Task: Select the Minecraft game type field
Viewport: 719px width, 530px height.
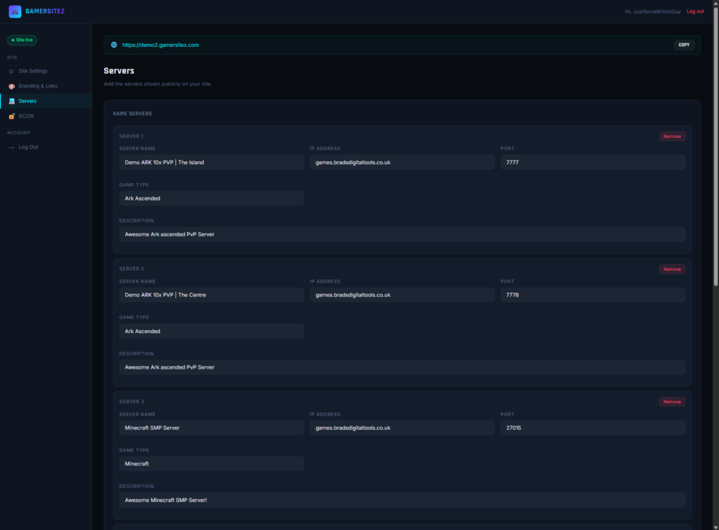Action: pos(211,464)
